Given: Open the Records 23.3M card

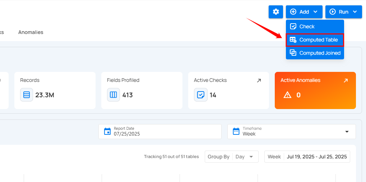Looking at the screenshot, I should click(55, 90).
